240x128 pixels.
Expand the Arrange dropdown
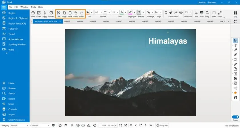[x=153, y=12]
